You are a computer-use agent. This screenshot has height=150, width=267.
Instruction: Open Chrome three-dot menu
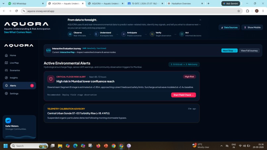point(263,11)
